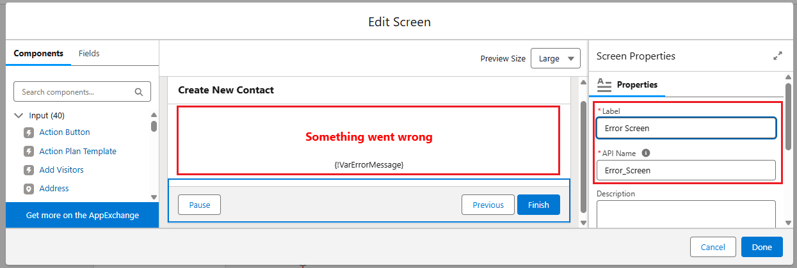Screen dimensions: 797x268
Task: Click the Action Plan Template icon
Action: 29,152
